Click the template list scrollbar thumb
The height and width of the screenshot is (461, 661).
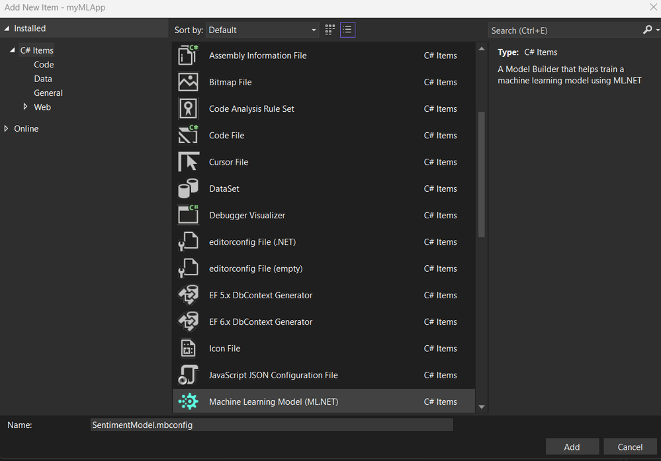pyautogui.click(x=482, y=174)
